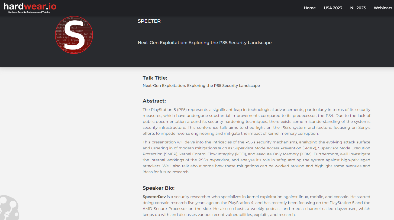
Task: Click the "Abstract:" heading
Action: (154, 101)
